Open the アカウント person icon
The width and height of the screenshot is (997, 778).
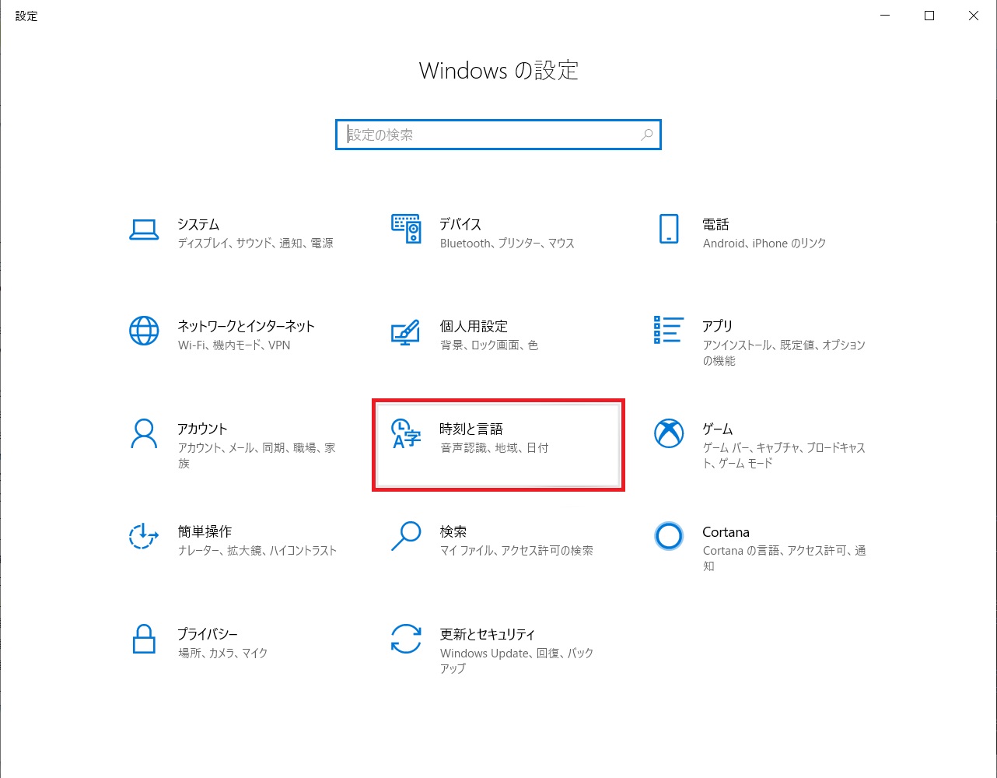coord(144,434)
